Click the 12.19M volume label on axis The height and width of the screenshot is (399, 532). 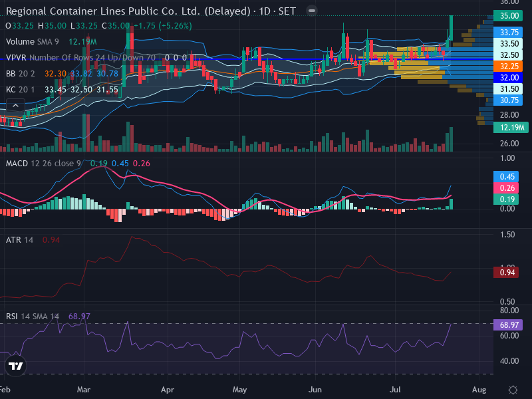click(511, 128)
